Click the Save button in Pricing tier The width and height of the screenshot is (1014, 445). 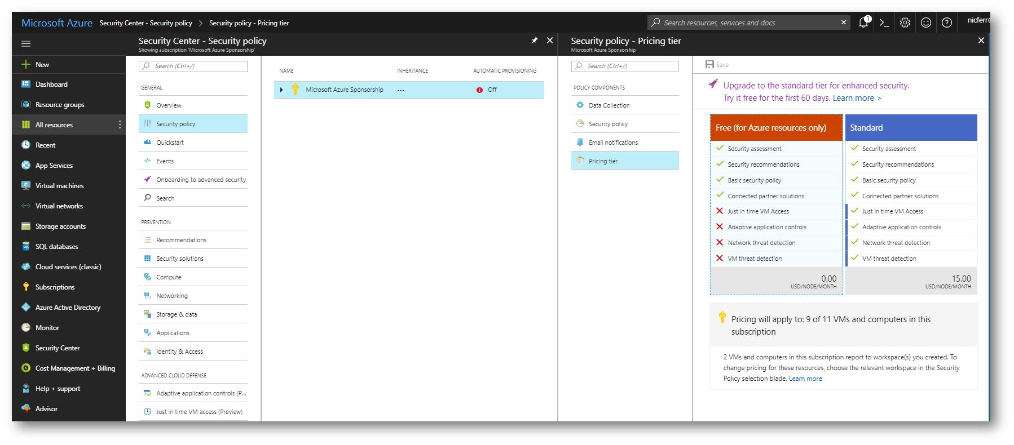coord(717,65)
